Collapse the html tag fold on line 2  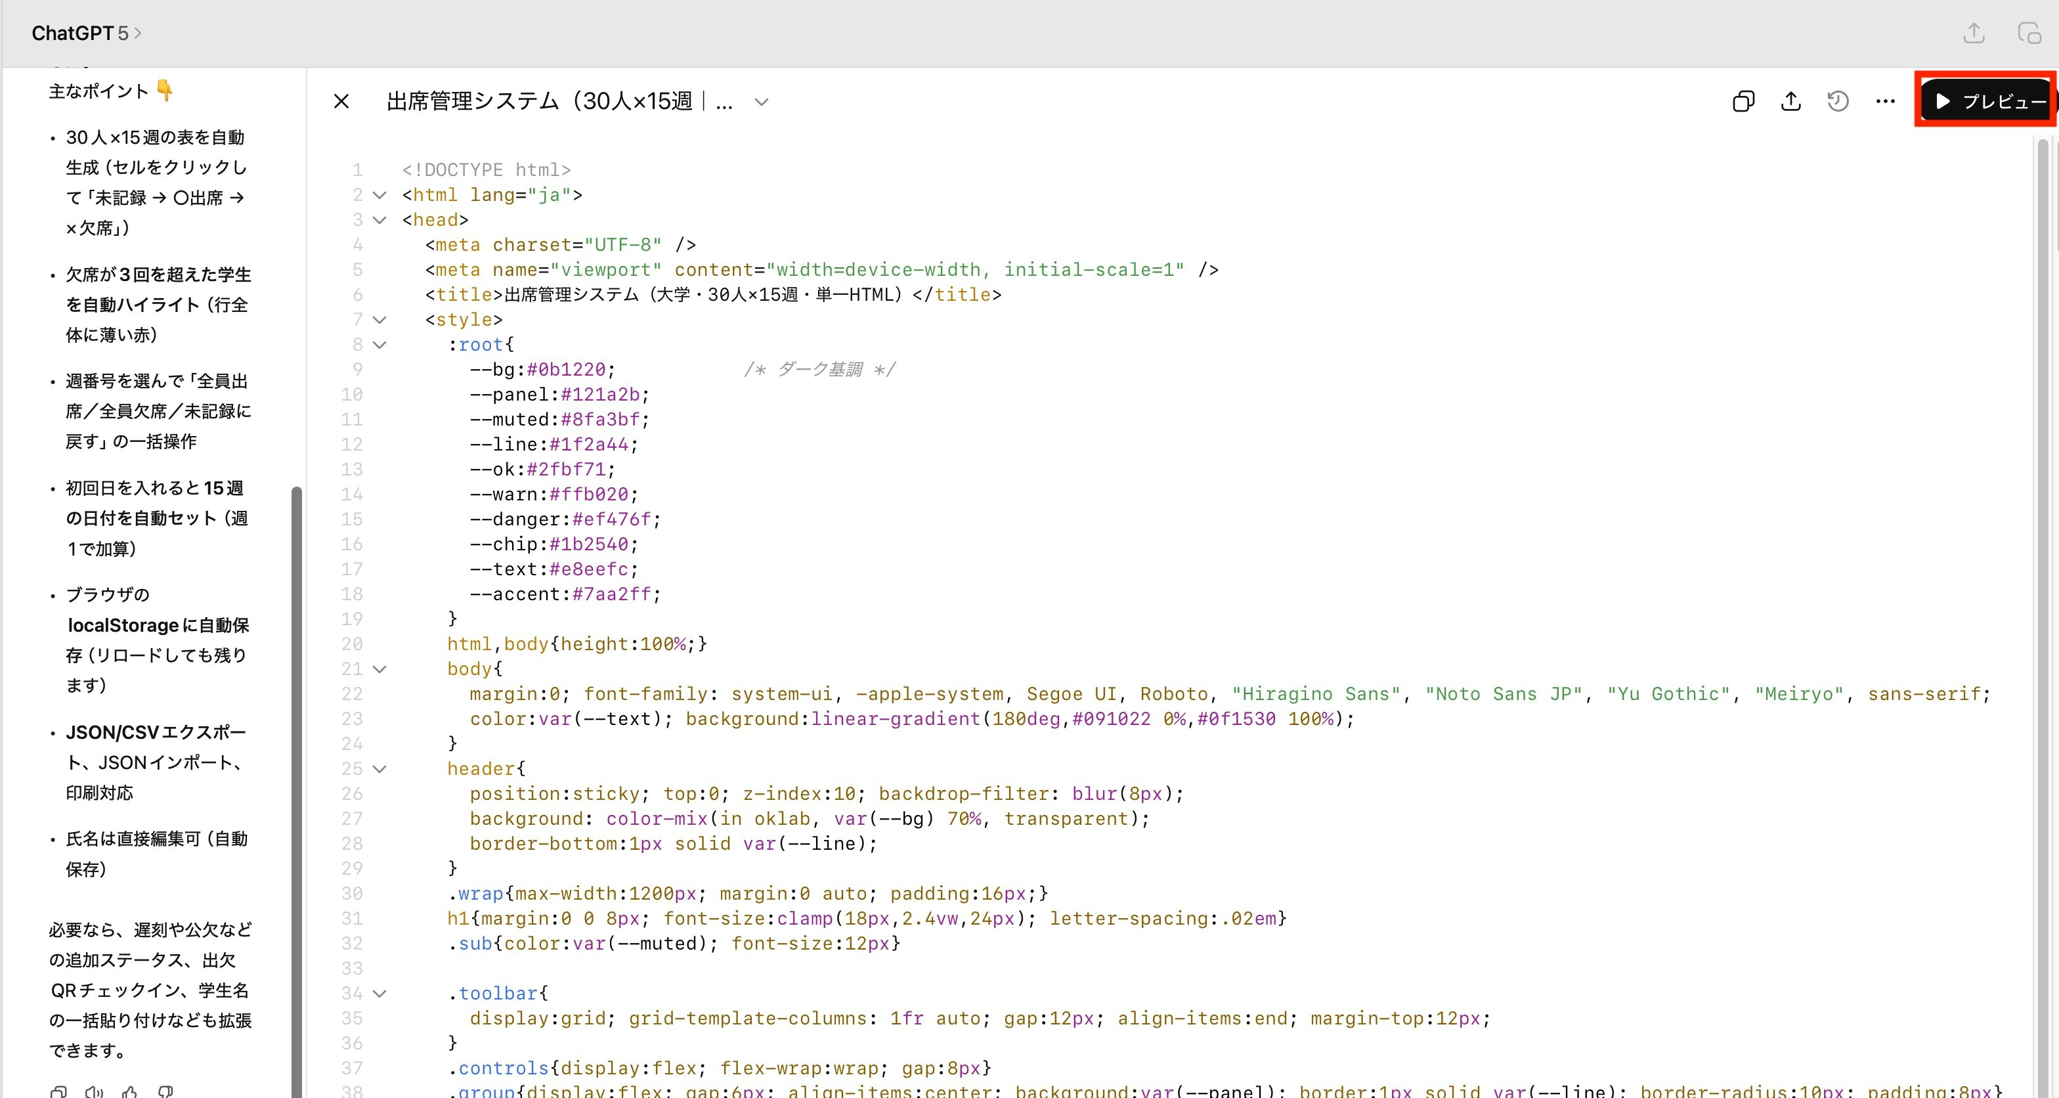click(x=380, y=195)
